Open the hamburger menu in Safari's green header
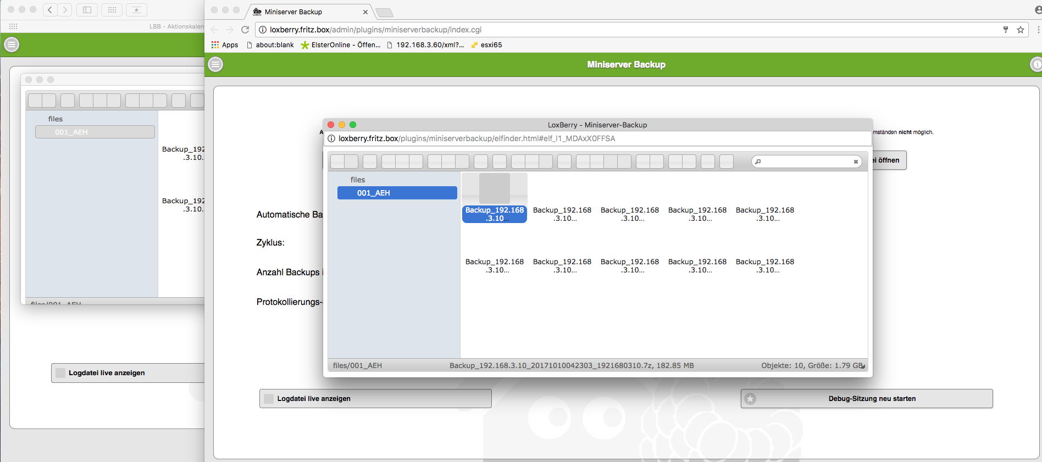This screenshot has height=462, width=1042. tap(12, 44)
